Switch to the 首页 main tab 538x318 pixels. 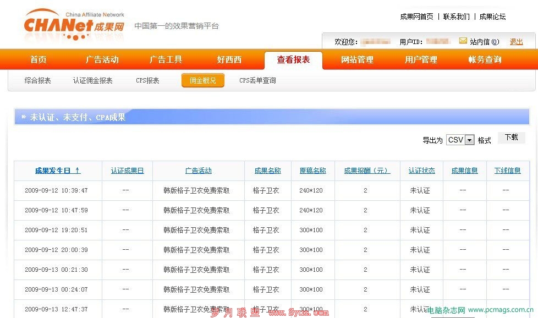click(39, 60)
